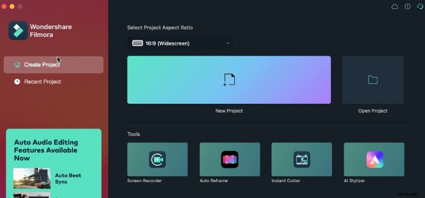
Task: Click the Wondershare Filmora title text
Action: (51, 31)
